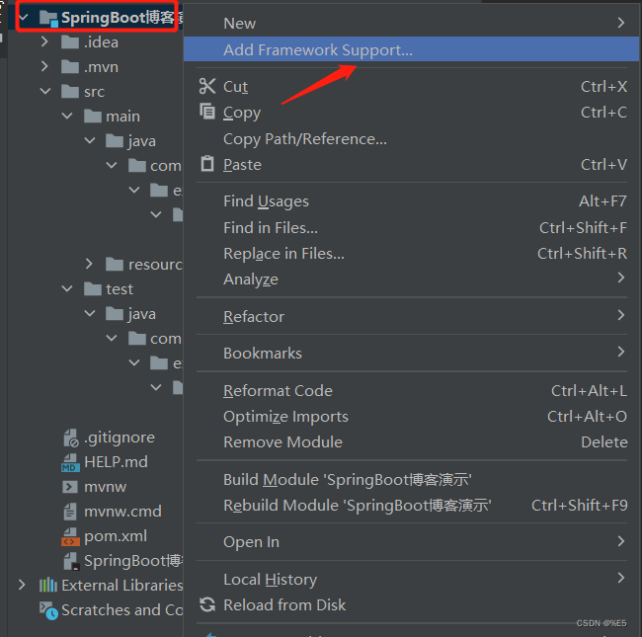Click the test folder icon
The width and height of the screenshot is (642, 637).
click(x=93, y=289)
